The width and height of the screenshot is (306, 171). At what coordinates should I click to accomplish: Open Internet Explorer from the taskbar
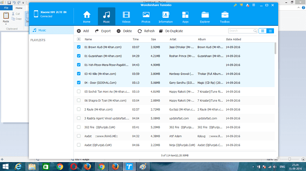pos(18,167)
